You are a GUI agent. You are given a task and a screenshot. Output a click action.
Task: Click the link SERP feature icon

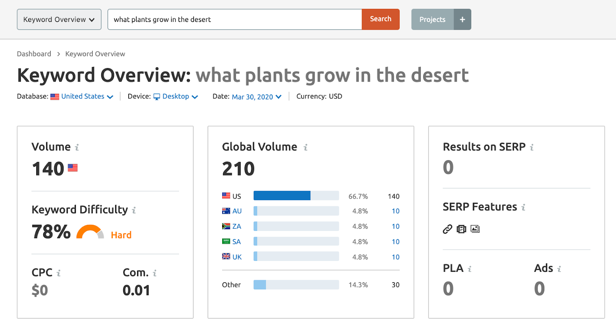pos(447,229)
